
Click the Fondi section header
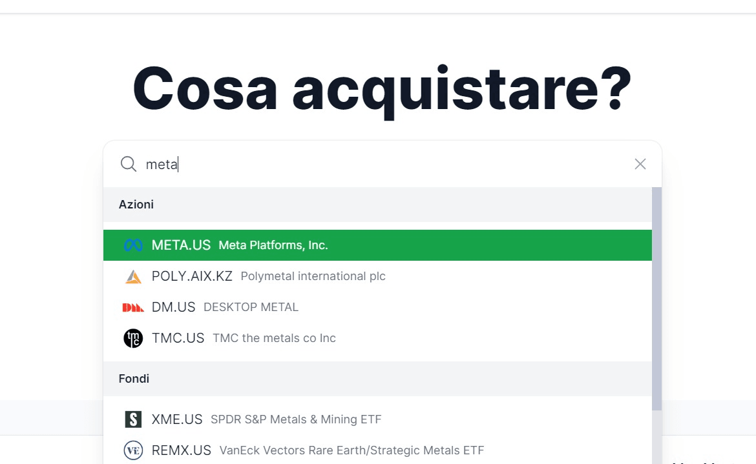tap(134, 379)
